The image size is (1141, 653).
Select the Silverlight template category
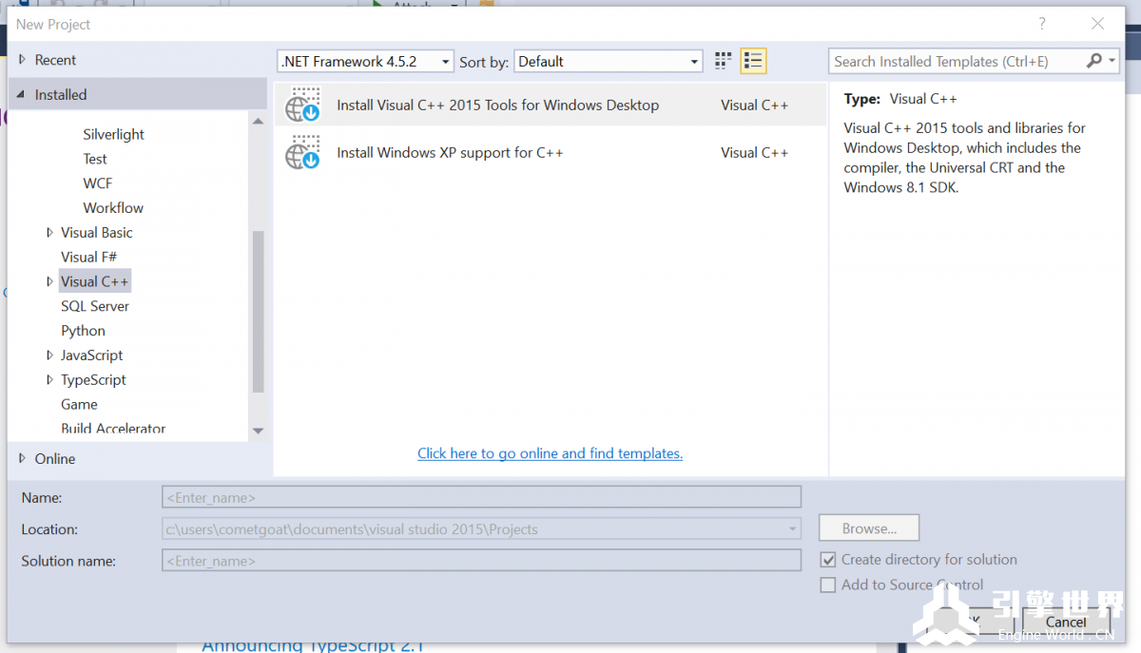tap(113, 134)
